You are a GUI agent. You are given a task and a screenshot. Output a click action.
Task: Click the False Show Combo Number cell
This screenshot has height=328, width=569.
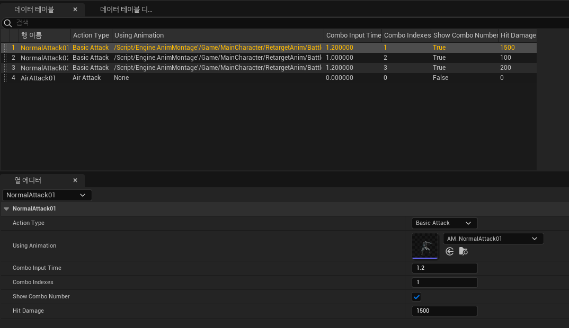440,78
